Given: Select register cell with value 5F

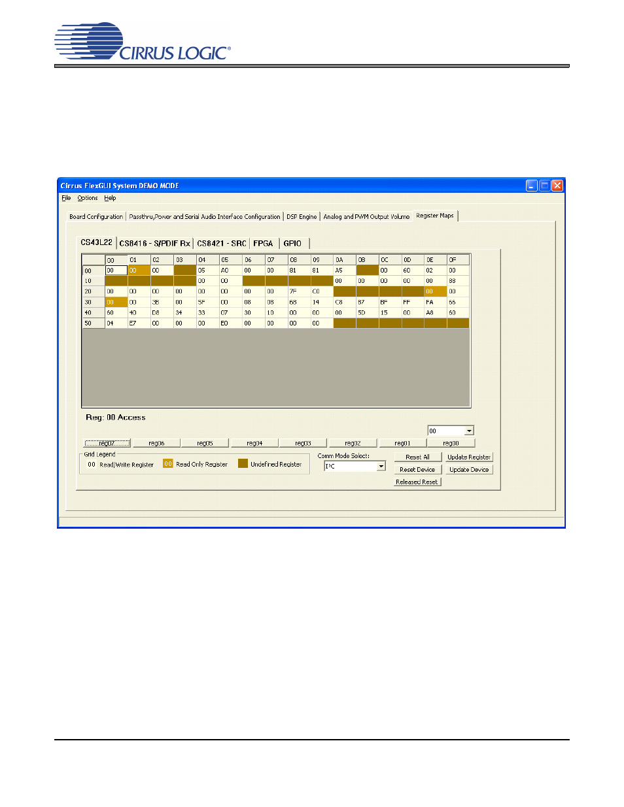Looking at the screenshot, I should pyautogui.click(x=207, y=302).
